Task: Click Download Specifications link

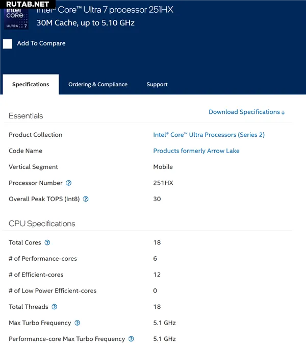Action: pyautogui.click(x=247, y=112)
